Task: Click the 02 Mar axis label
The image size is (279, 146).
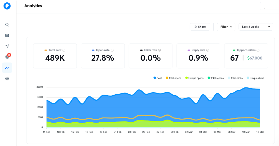Action: click(189, 132)
